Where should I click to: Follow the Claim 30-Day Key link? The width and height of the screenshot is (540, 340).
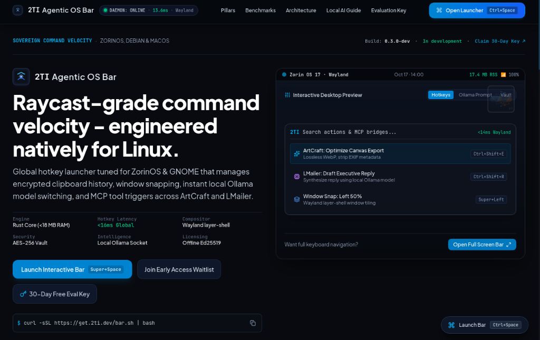click(x=500, y=41)
